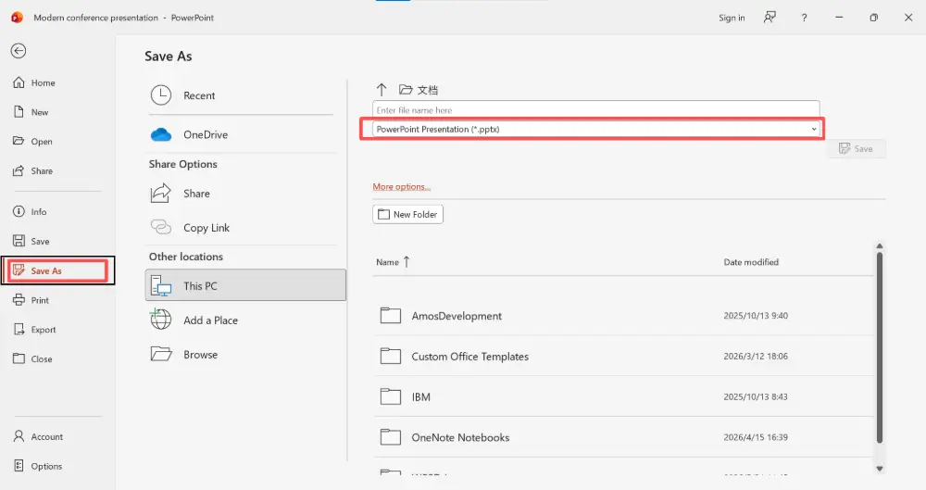The width and height of the screenshot is (926, 490).
Task: Select This PC location
Action: [x=245, y=285]
